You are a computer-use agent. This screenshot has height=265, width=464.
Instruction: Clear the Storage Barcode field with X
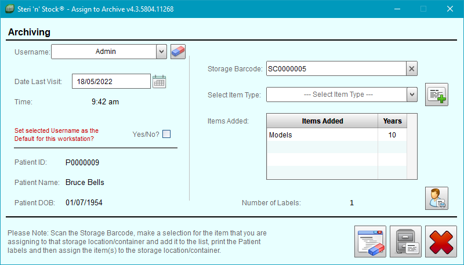pyautogui.click(x=412, y=68)
